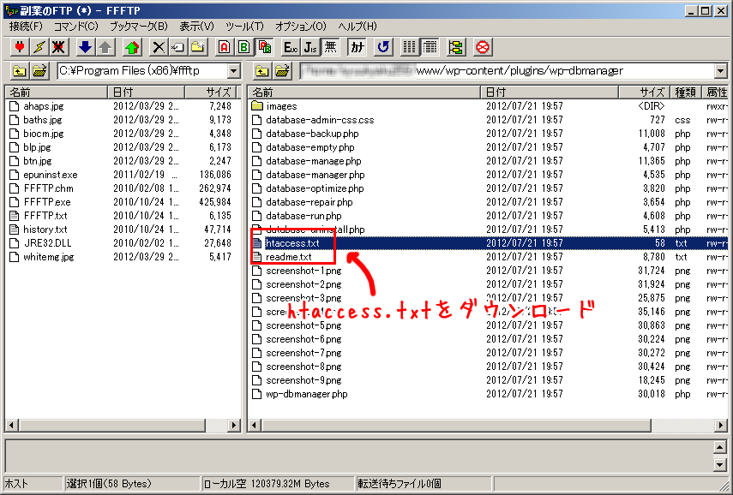Click the remote pane horizontal scrollbar
Viewport: 733px width, 495px height.
coord(482,425)
